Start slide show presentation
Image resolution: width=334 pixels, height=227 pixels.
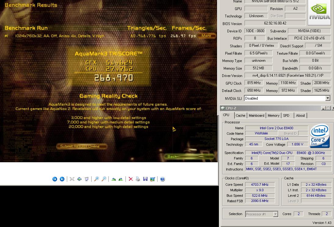click(x=87, y=179)
